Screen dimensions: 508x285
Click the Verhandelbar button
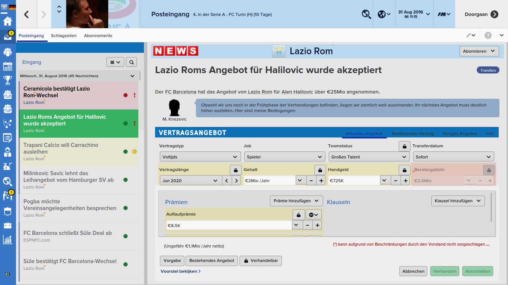point(261,261)
